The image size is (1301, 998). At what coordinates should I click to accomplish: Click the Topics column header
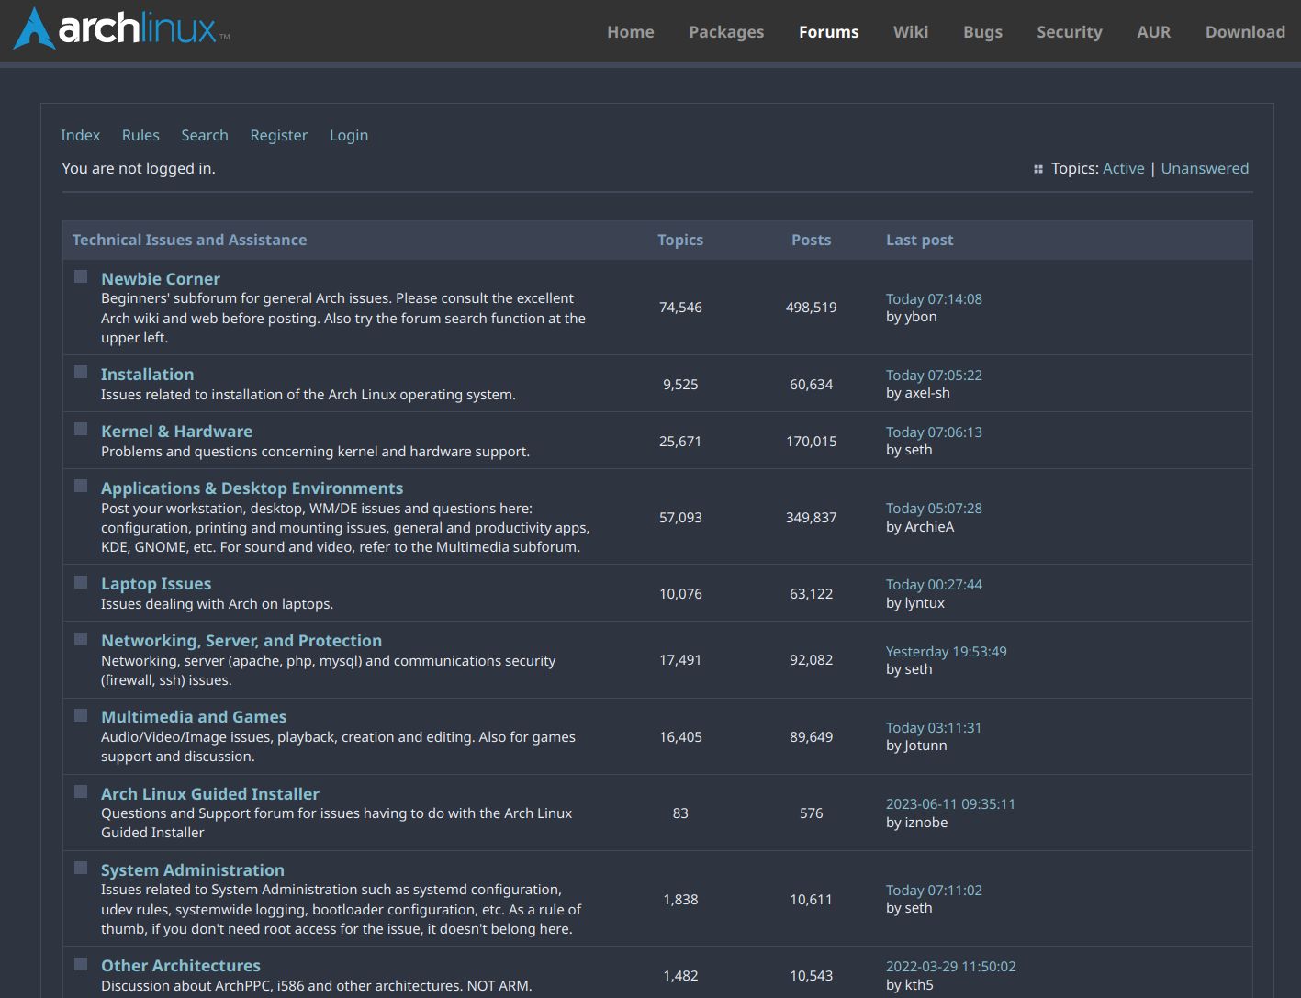(680, 240)
